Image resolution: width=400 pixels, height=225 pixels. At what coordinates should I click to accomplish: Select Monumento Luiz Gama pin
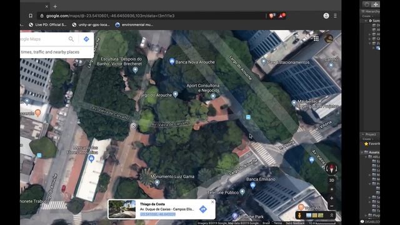[x=157, y=182]
